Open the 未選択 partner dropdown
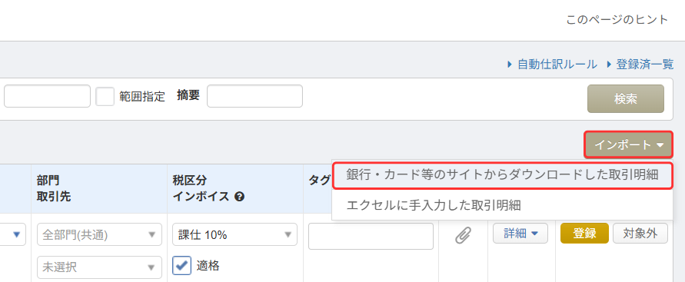This screenshot has height=282, width=685. tap(100, 267)
